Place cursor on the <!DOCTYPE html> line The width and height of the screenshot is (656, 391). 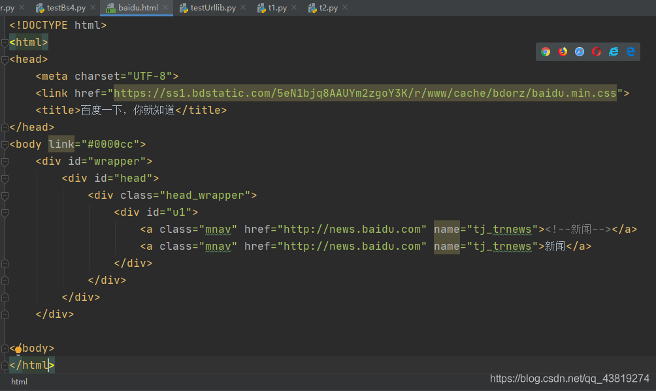[x=58, y=25]
